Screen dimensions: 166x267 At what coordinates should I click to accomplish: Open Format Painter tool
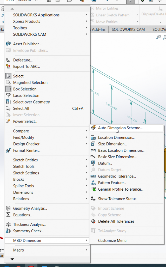[8, 150]
